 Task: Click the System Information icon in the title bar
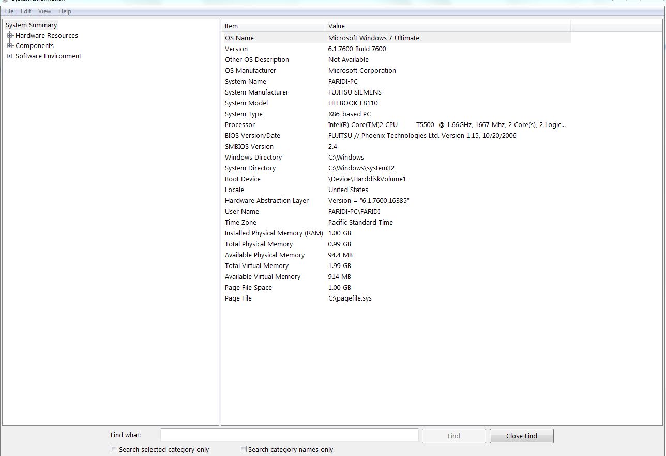coord(4,2)
